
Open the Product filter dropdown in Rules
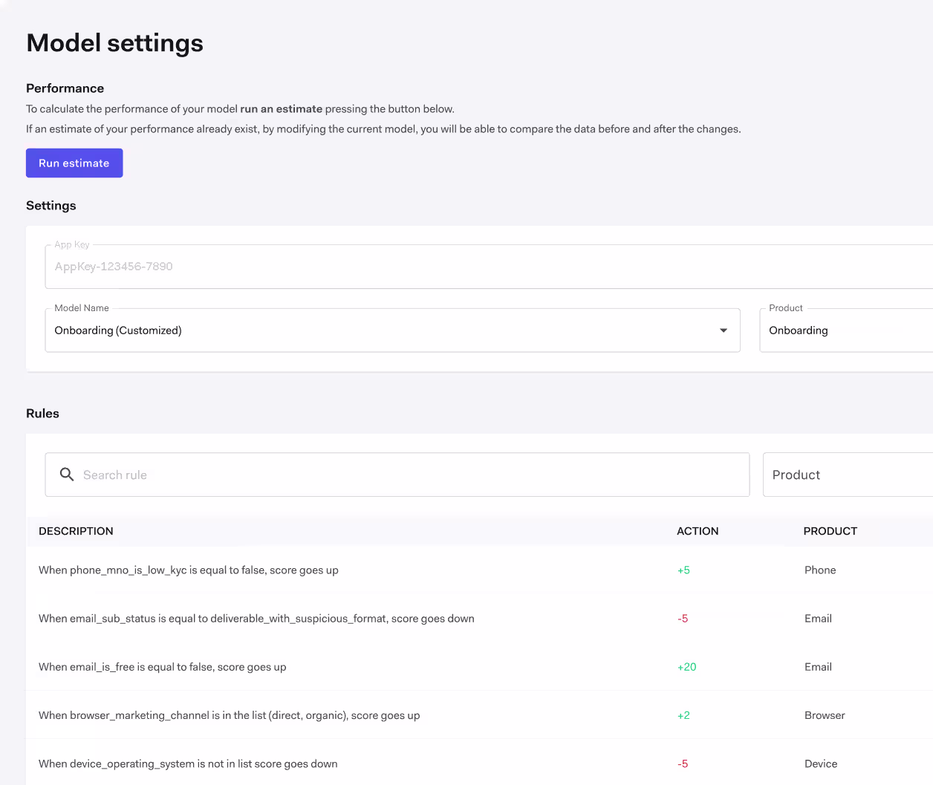(848, 475)
